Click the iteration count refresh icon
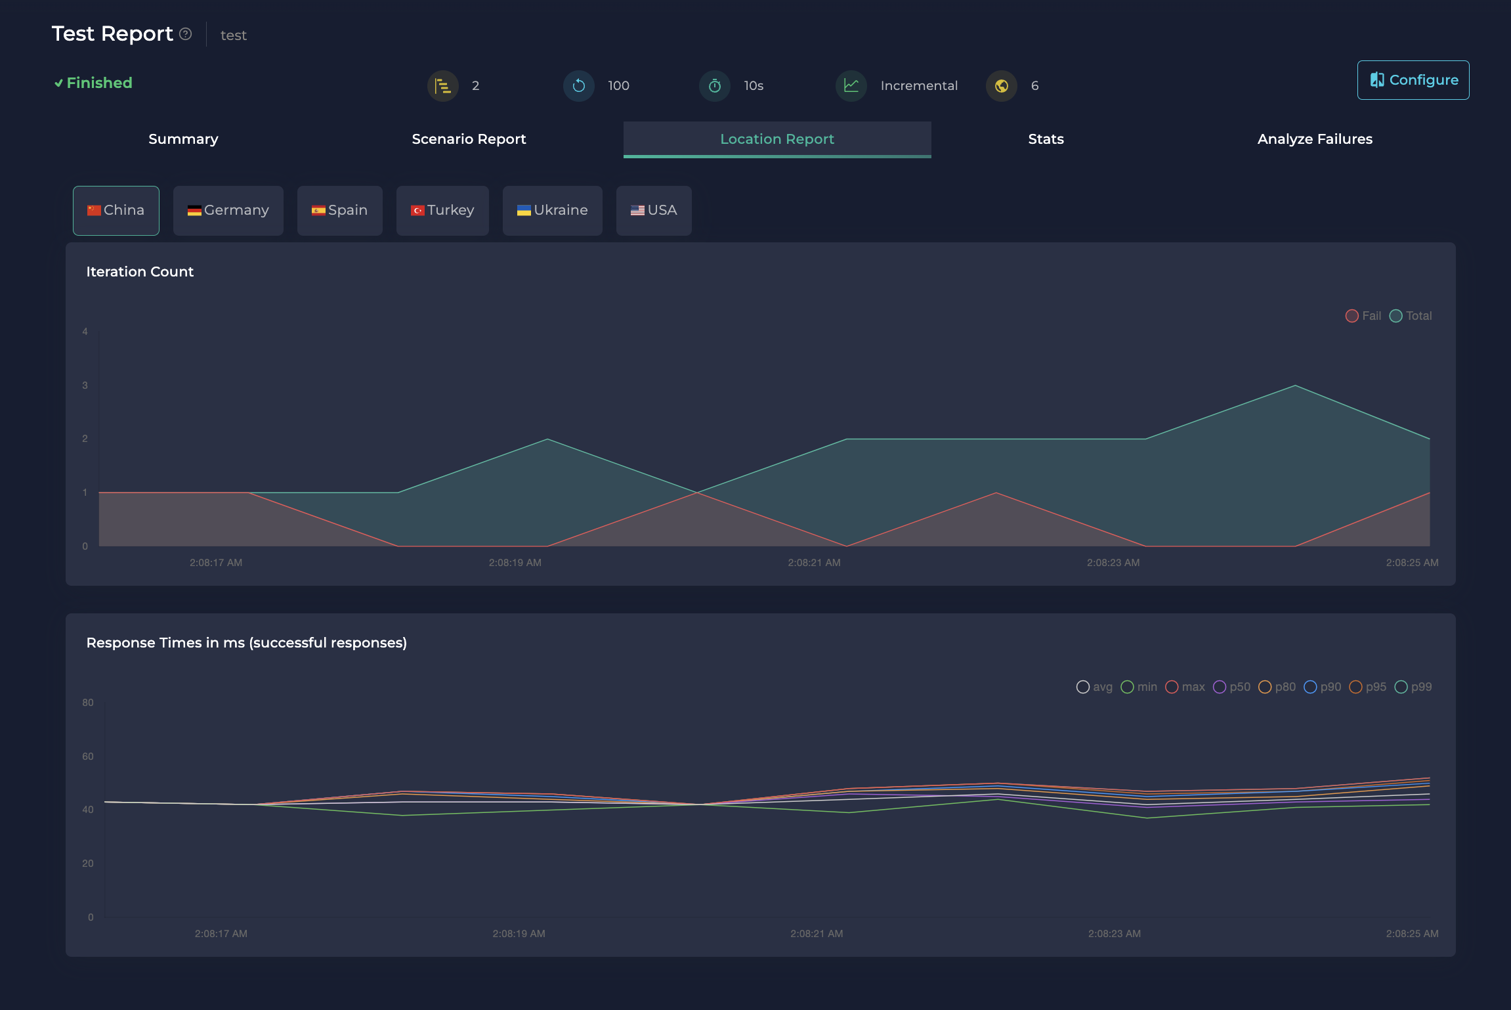Image resolution: width=1511 pixels, height=1010 pixels. pyautogui.click(x=578, y=86)
